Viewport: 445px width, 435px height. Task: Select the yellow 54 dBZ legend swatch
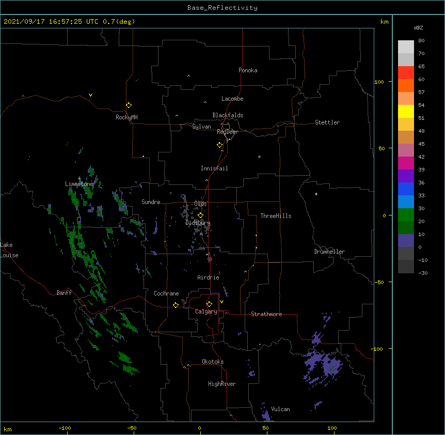click(x=406, y=111)
